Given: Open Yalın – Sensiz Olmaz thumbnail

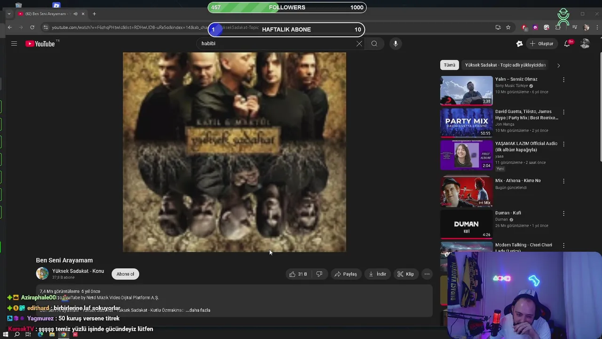Looking at the screenshot, I should 467,91.
